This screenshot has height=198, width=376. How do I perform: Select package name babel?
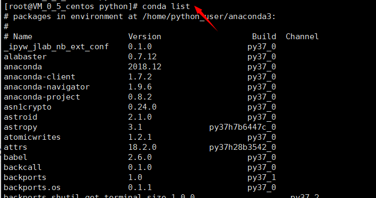pos(15,157)
